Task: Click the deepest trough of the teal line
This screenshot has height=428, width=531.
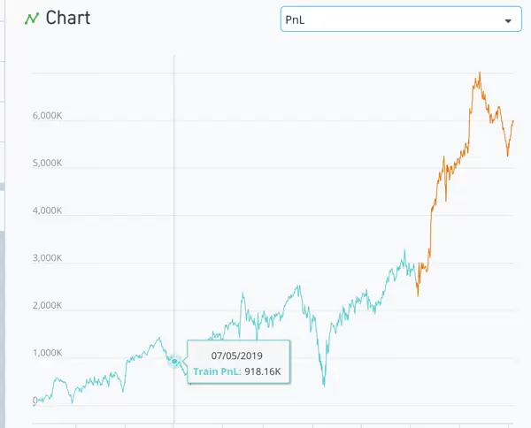Action: (324, 386)
